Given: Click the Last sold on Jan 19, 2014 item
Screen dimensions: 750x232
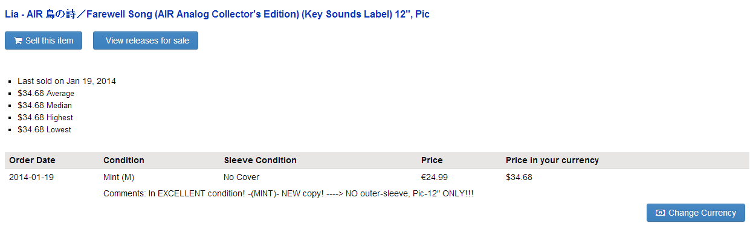Looking at the screenshot, I should [66, 81].
